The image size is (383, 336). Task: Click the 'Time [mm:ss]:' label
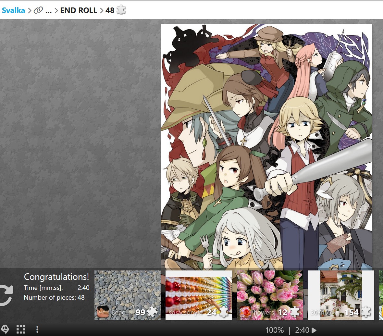coord(43,288)
